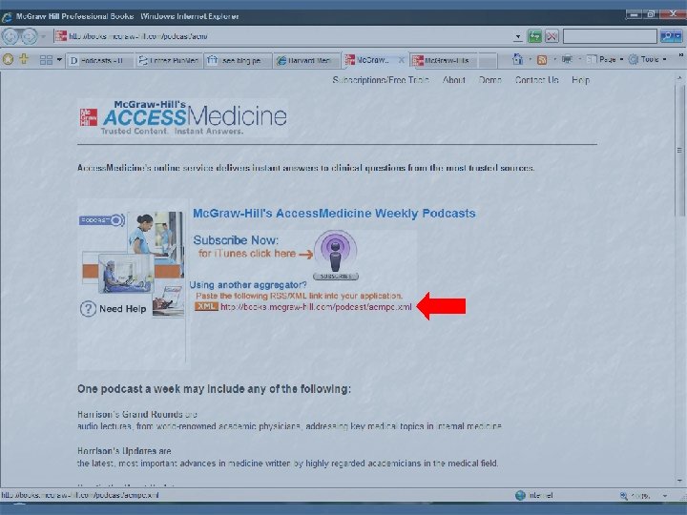
Task: Click the orange RSS Feeds icon
Action: (542, 60)
